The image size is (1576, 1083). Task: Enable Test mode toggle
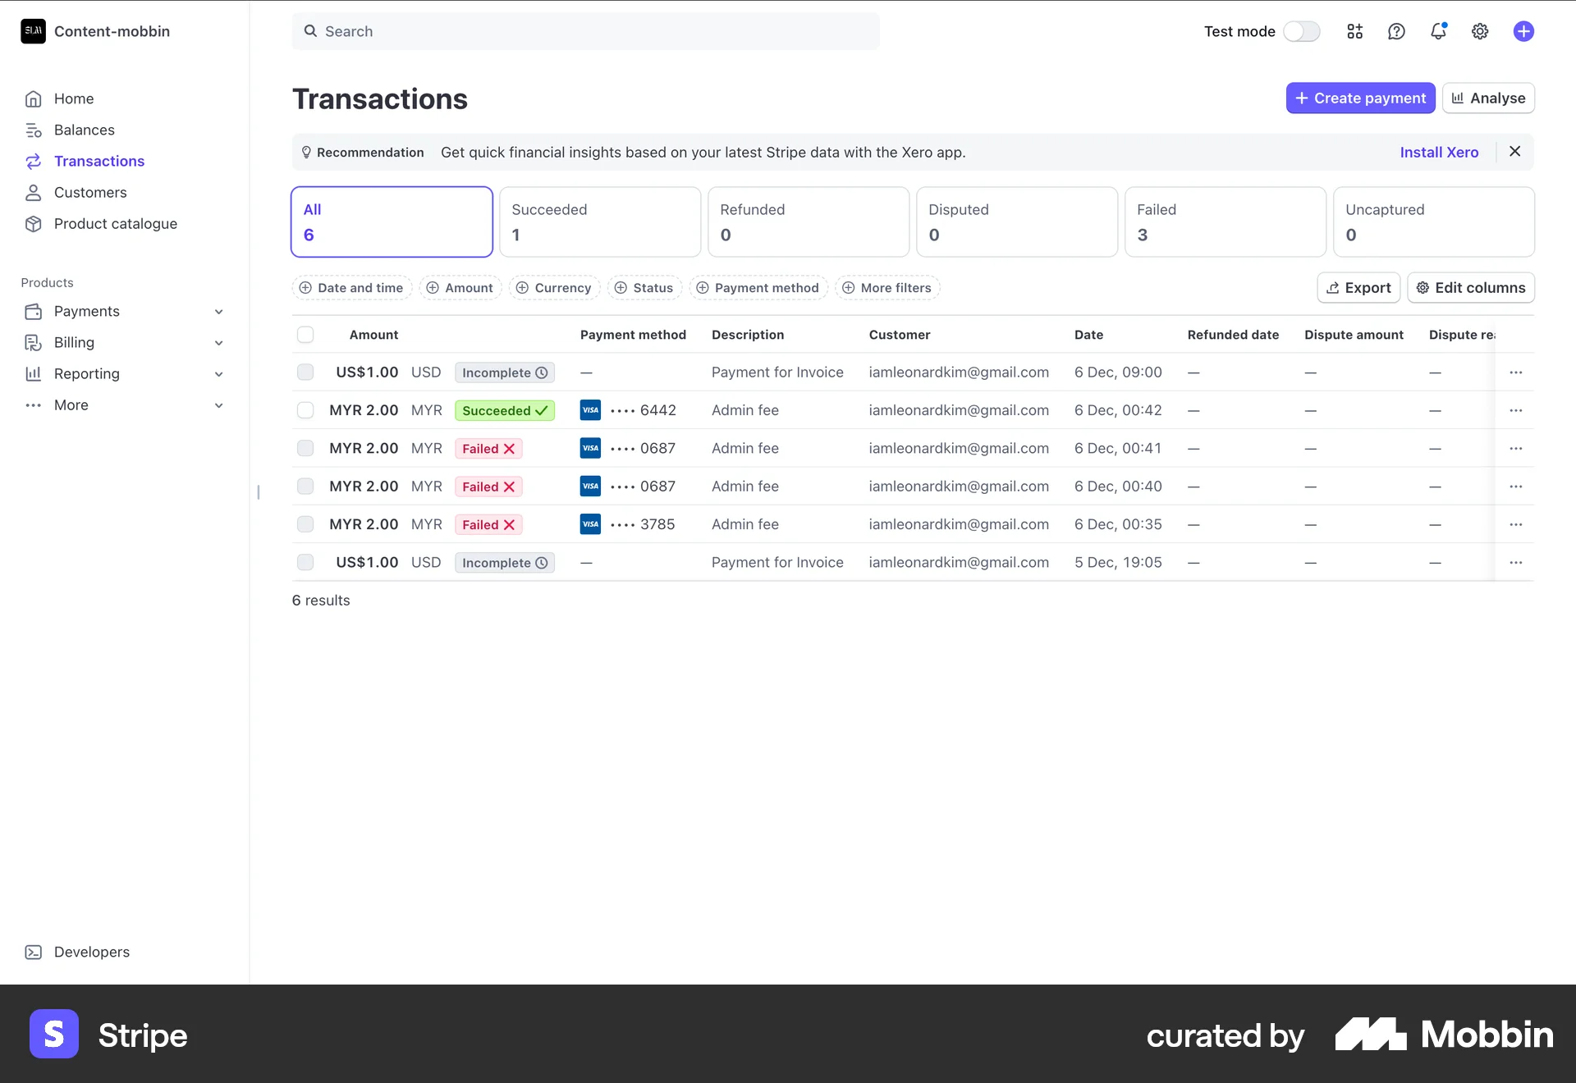click(1302, 31)
